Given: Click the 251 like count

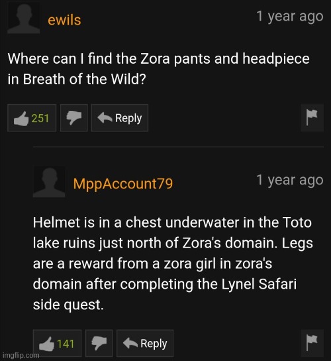Looking at the screenshot, I should [40, 118].
